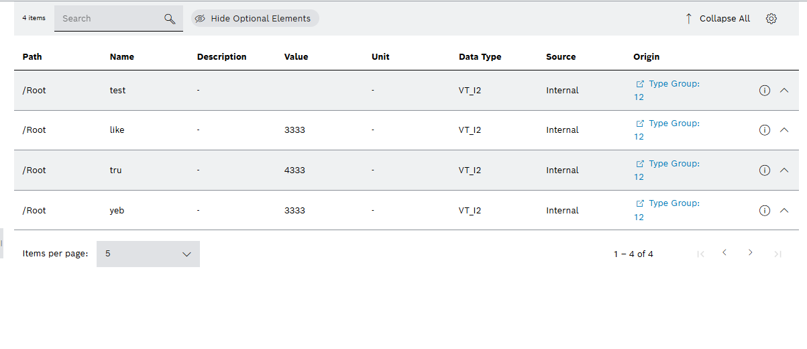Jump to the last page arrow

tap(777, 254)
